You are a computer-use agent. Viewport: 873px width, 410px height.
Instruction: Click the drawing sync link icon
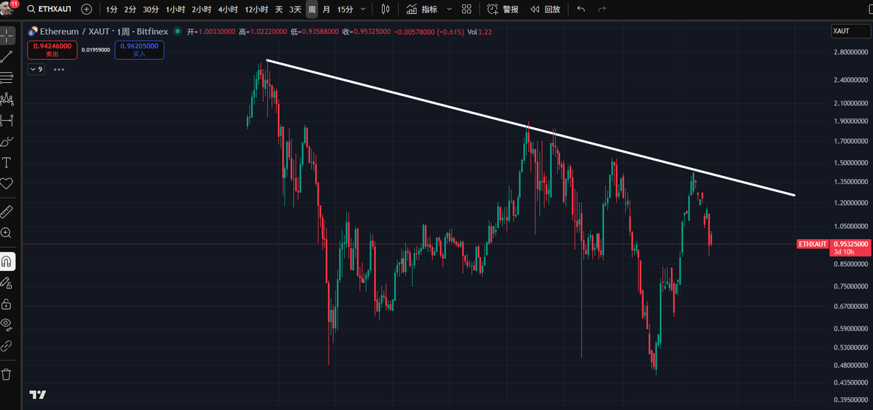coord(7,345)
